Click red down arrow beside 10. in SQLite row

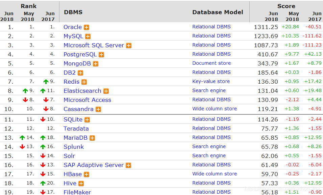43,119
